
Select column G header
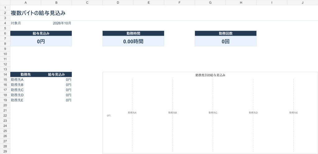210,2
